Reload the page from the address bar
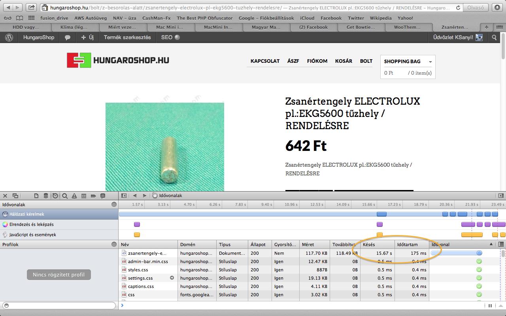506x316 pixels. pyautogui.click(x=458, y=8)
